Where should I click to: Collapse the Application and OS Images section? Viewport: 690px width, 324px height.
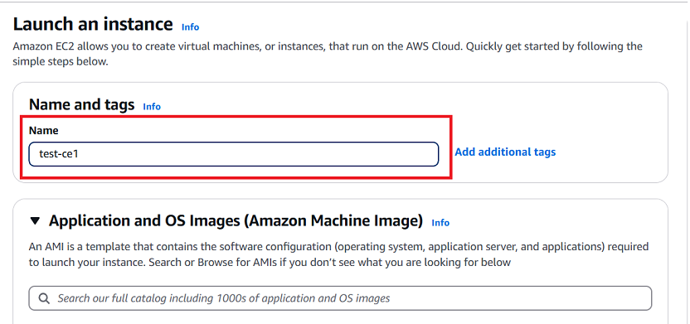pos(35,220)
